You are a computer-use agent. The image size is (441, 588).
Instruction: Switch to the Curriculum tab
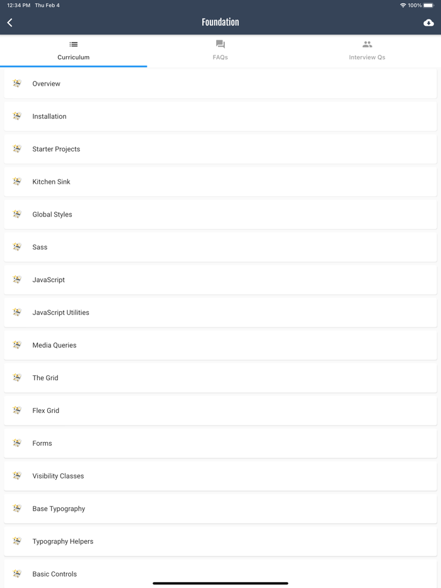[74, 50]
